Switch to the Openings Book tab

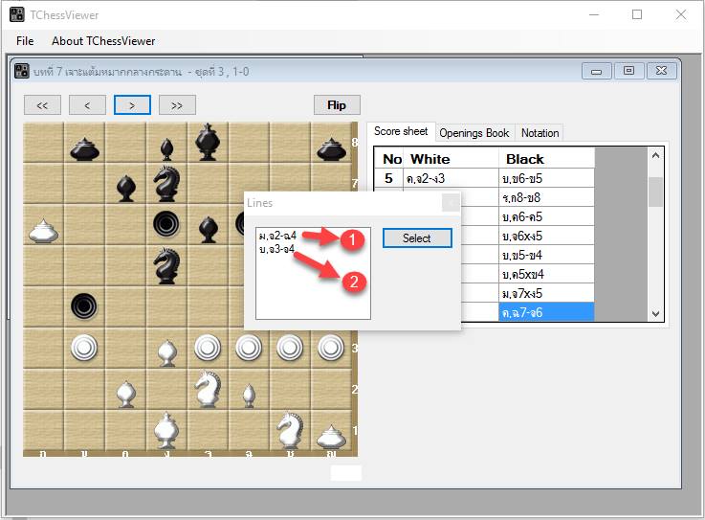(x=474, y=133)
